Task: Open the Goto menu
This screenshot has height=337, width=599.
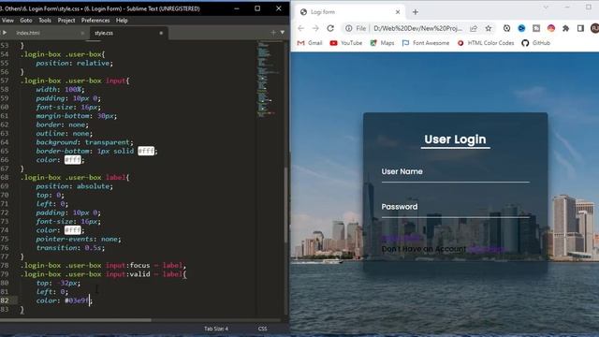Action: click(x=26, y=21)
